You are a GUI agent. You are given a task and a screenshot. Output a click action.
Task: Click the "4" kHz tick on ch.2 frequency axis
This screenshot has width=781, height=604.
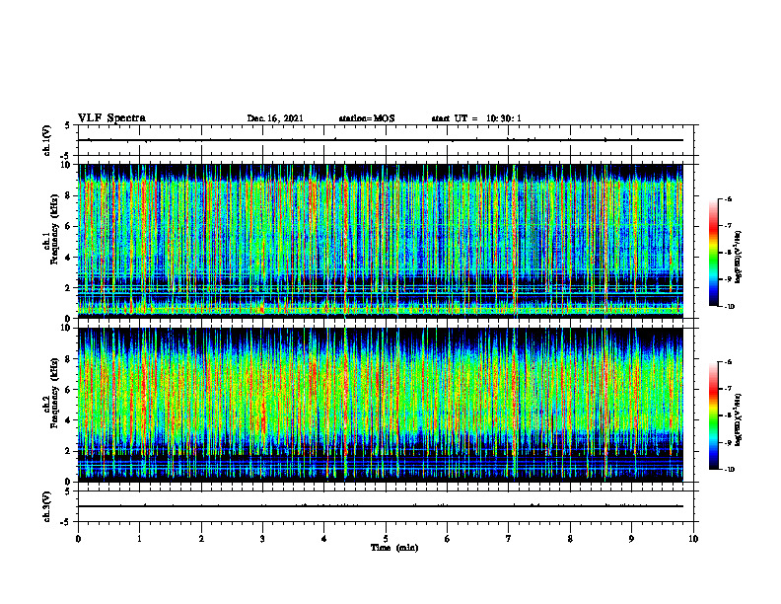click(x=69, y=420)
